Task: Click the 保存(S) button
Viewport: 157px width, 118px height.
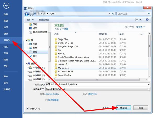Action: (124, 108)
